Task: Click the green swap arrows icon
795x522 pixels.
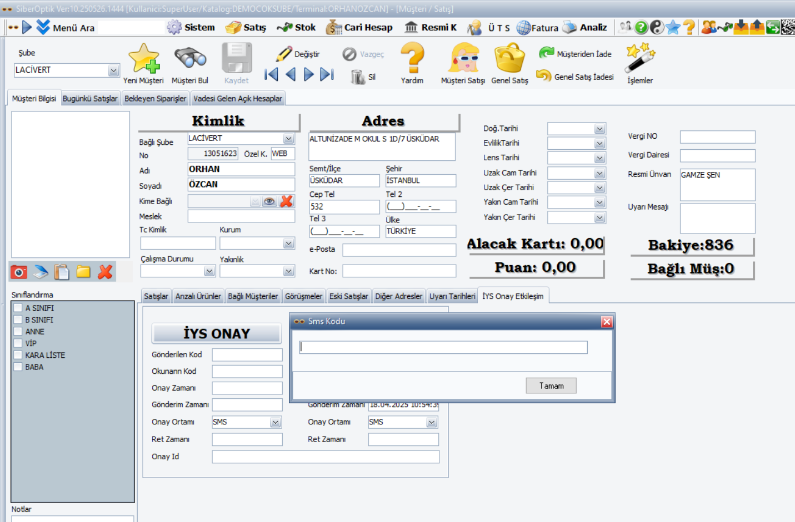Action: (773, 27)
